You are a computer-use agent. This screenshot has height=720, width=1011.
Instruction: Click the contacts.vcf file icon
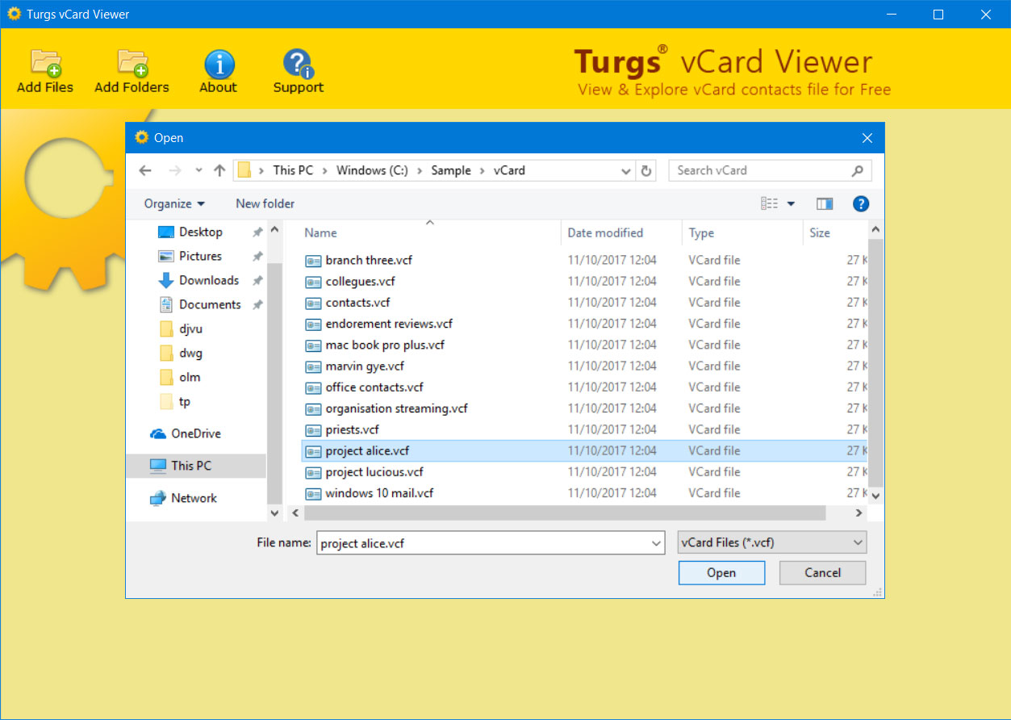tap(313, 303)
